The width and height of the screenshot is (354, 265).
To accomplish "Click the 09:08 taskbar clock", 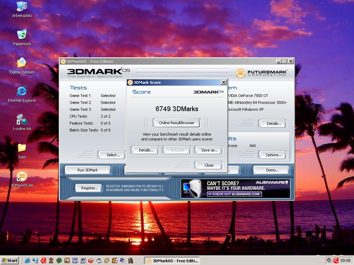I will point(345,261).
